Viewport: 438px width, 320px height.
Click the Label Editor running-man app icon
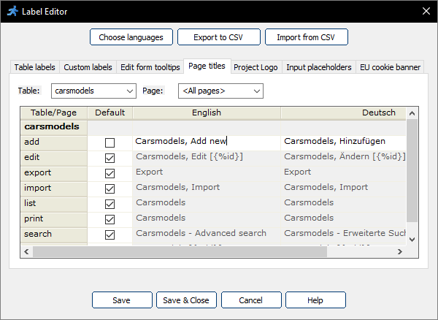[12, 11]
